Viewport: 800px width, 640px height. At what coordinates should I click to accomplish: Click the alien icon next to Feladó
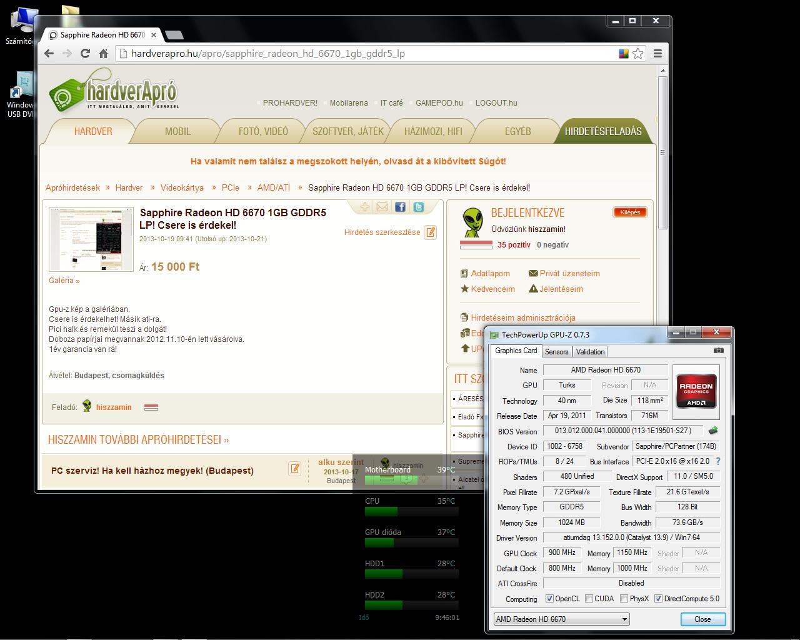(x=87, y=406)
